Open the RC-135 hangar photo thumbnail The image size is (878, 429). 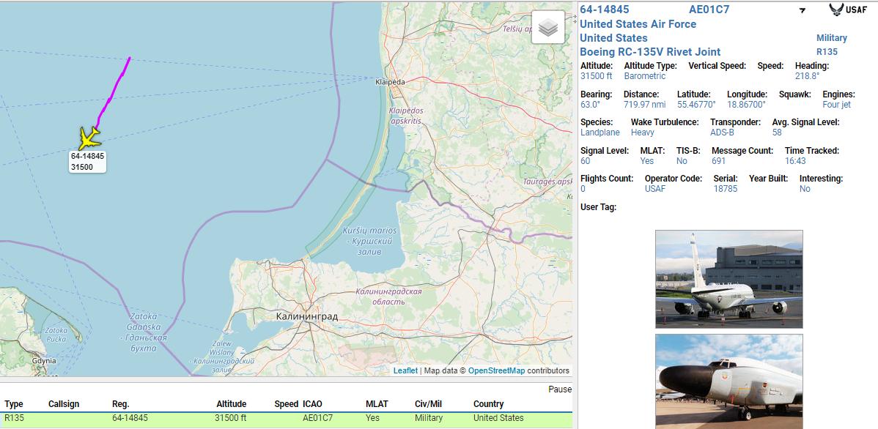(729, 279)
